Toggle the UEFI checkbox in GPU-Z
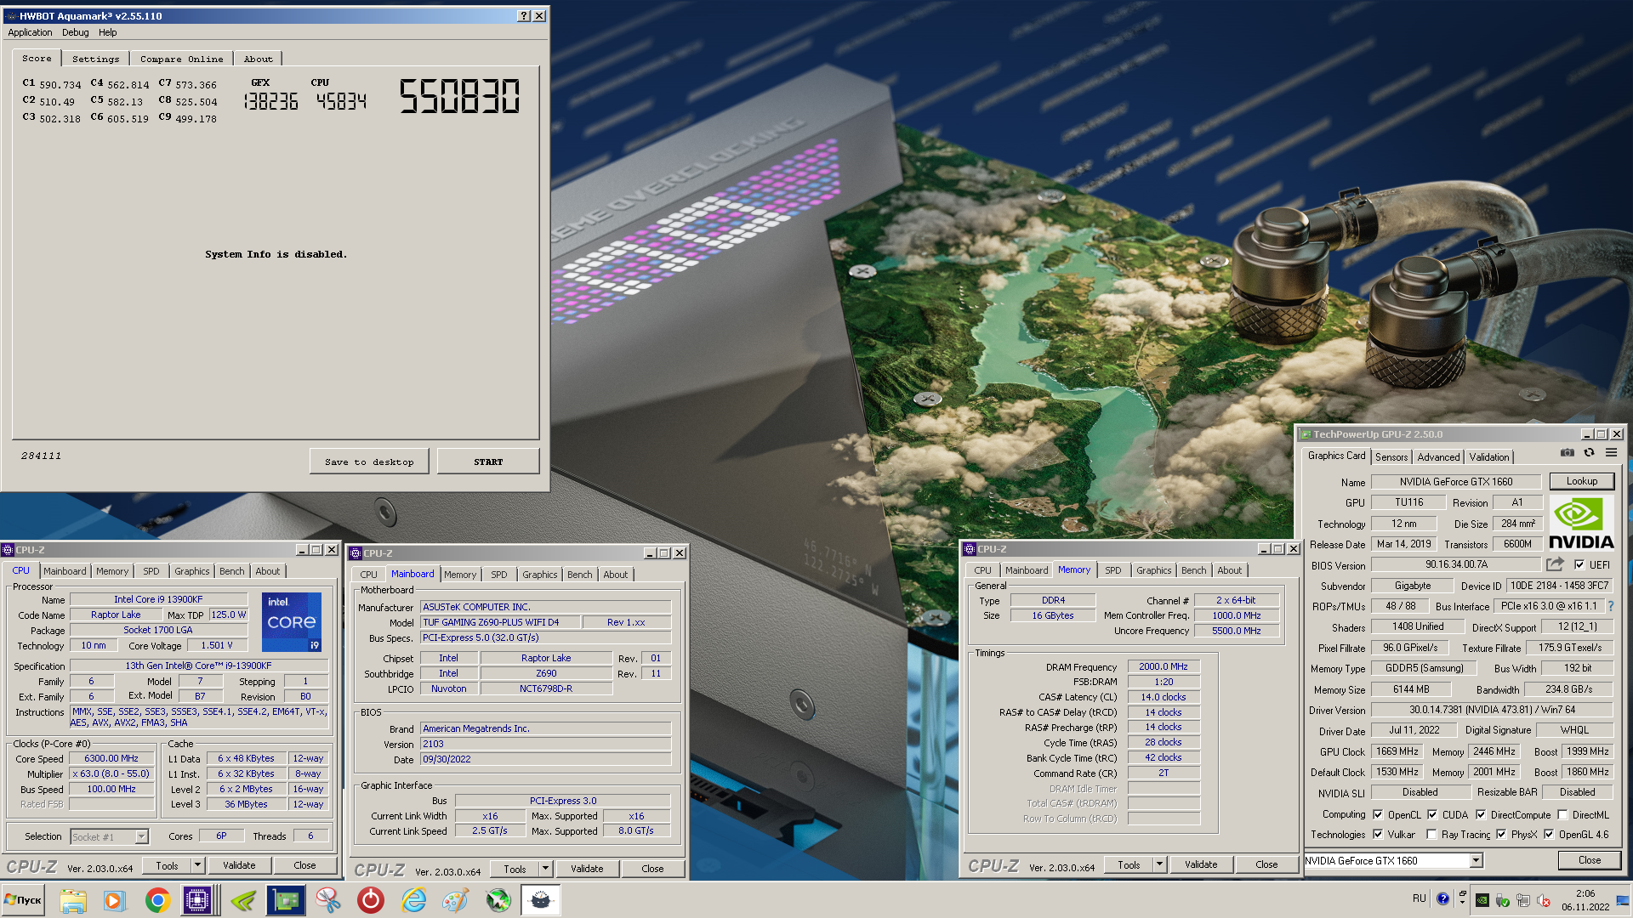 pyautogui.click(x=1579, y=564)
